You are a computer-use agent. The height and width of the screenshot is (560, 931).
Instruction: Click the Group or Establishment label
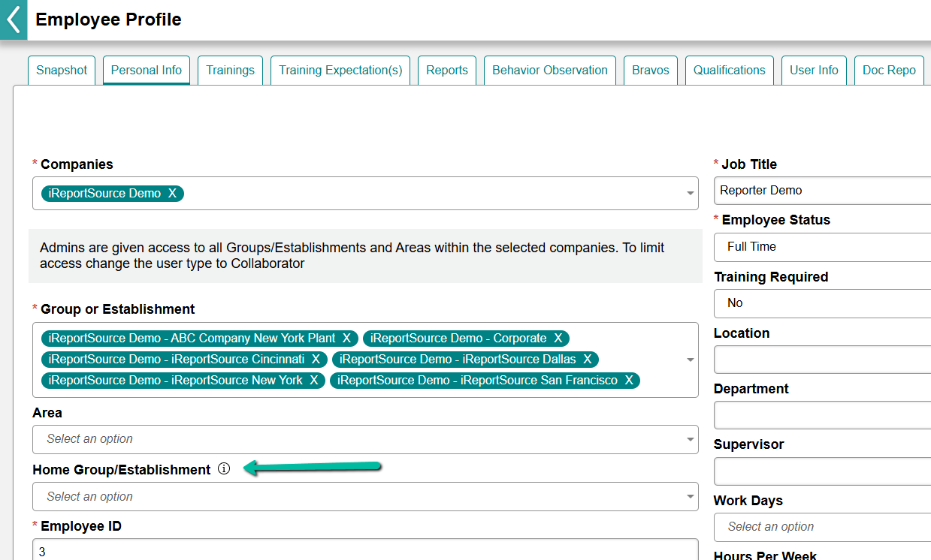pos(117,309)
